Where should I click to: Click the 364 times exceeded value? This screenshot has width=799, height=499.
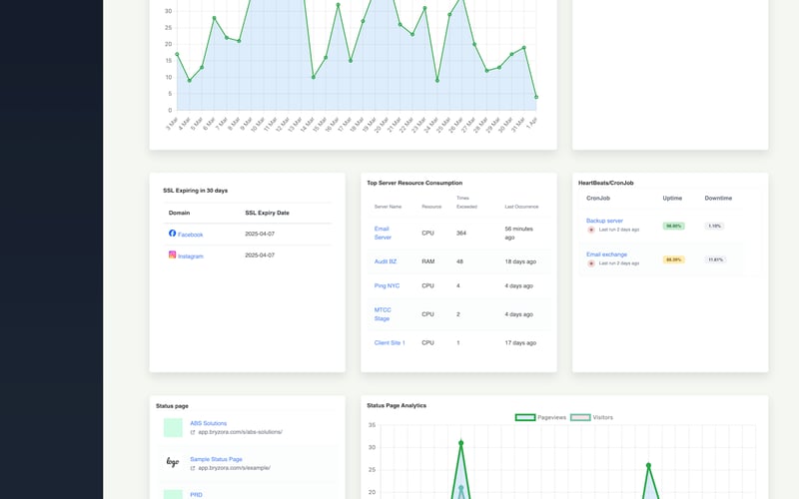tap(461, 233)
